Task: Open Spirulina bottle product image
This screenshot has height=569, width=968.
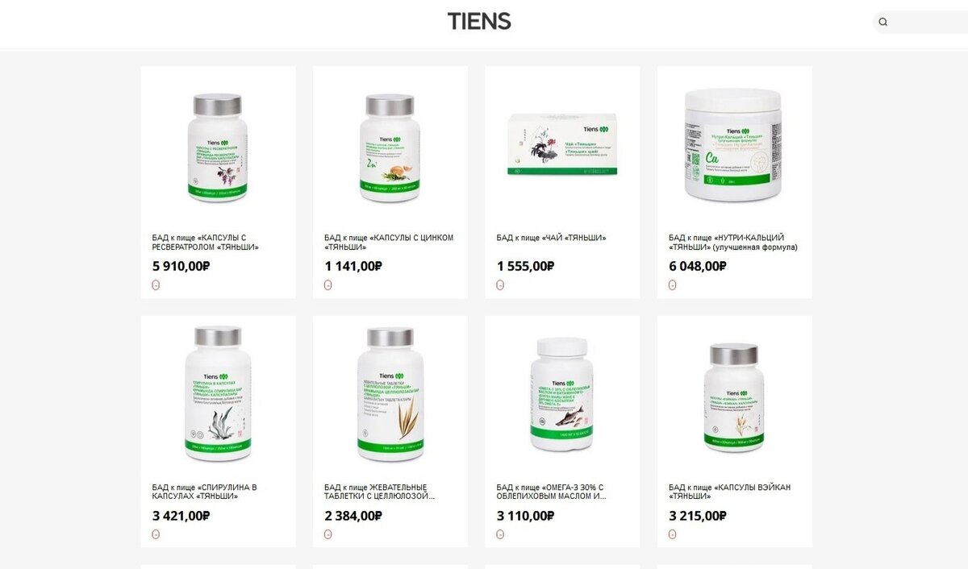Action: tap(218, 394)
